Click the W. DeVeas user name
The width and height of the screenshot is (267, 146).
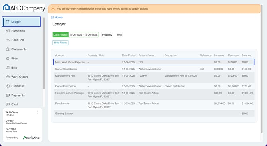(12, 112)
